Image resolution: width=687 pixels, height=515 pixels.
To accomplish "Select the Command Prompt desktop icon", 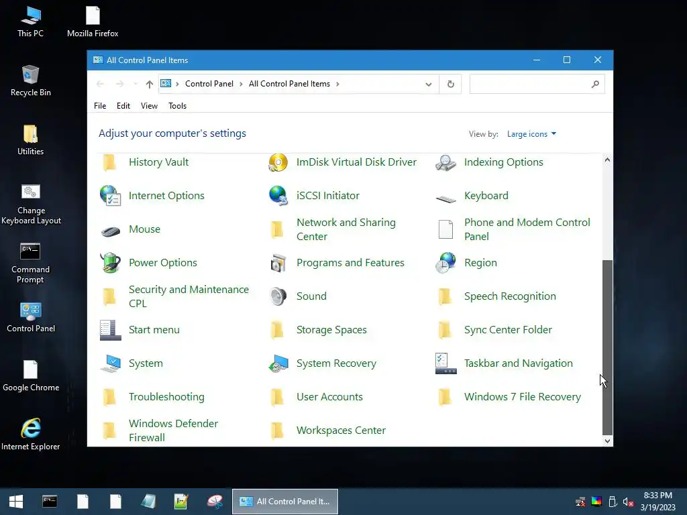I will [31, 263].
